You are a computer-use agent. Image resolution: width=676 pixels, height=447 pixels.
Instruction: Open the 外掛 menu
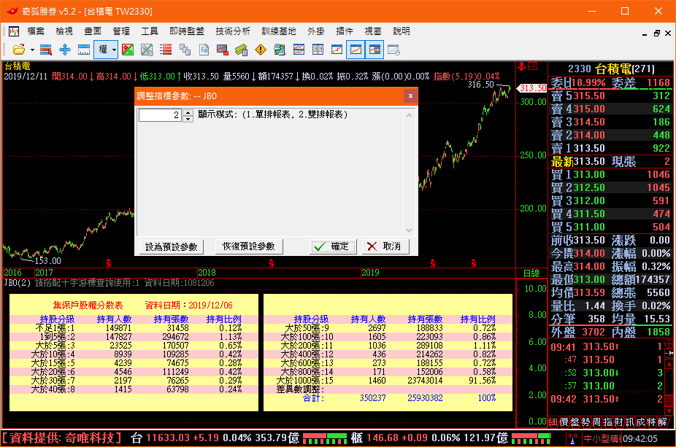pos(316,31)
